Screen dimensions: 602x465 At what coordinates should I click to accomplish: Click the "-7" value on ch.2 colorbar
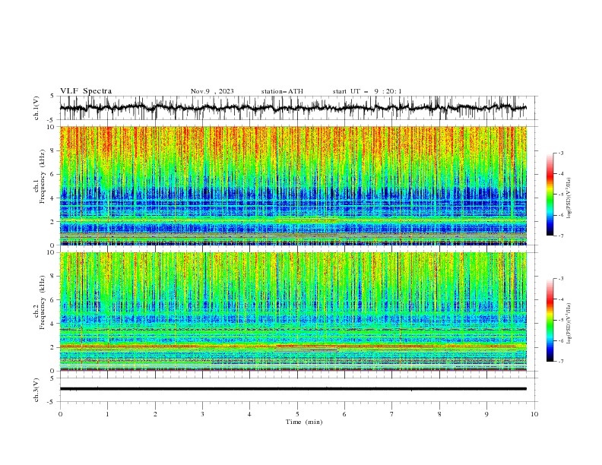[x=560, y=362]
